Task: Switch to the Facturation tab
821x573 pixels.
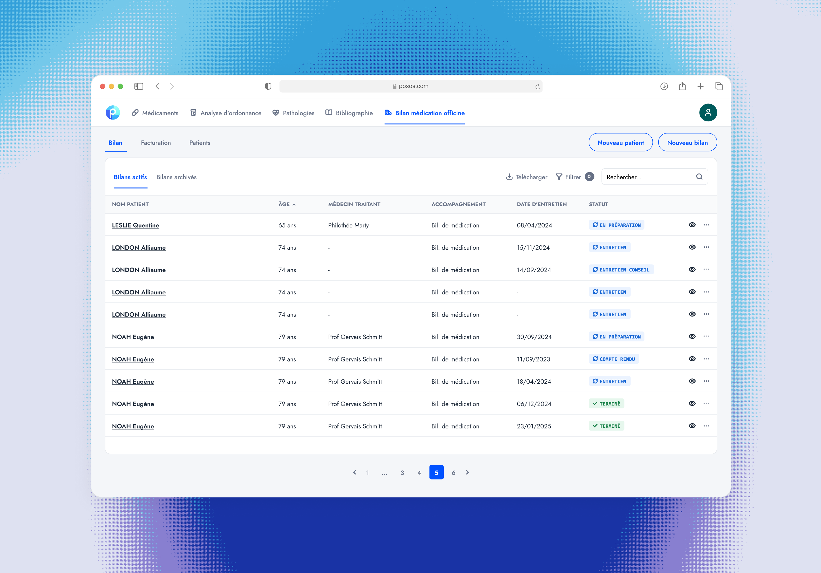Action: 156,143
